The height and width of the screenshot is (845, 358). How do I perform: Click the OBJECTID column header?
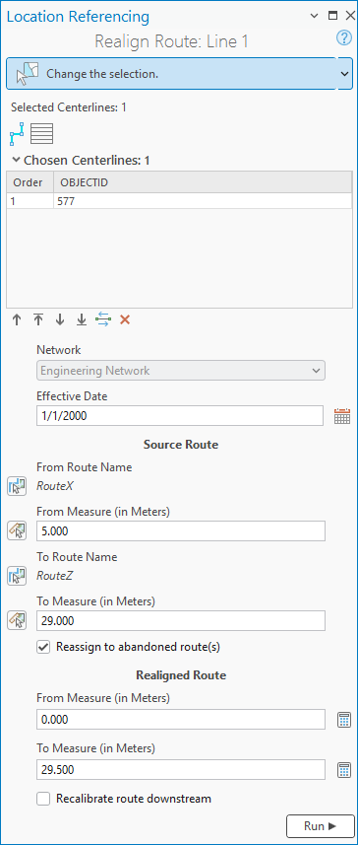pos(203,182)
